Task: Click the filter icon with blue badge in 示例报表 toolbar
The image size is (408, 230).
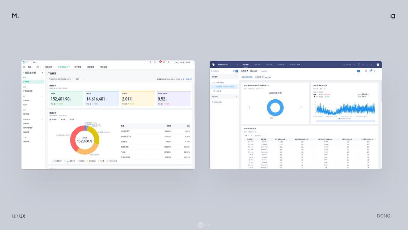Action: pyautogui.click(x=370, y=71)
